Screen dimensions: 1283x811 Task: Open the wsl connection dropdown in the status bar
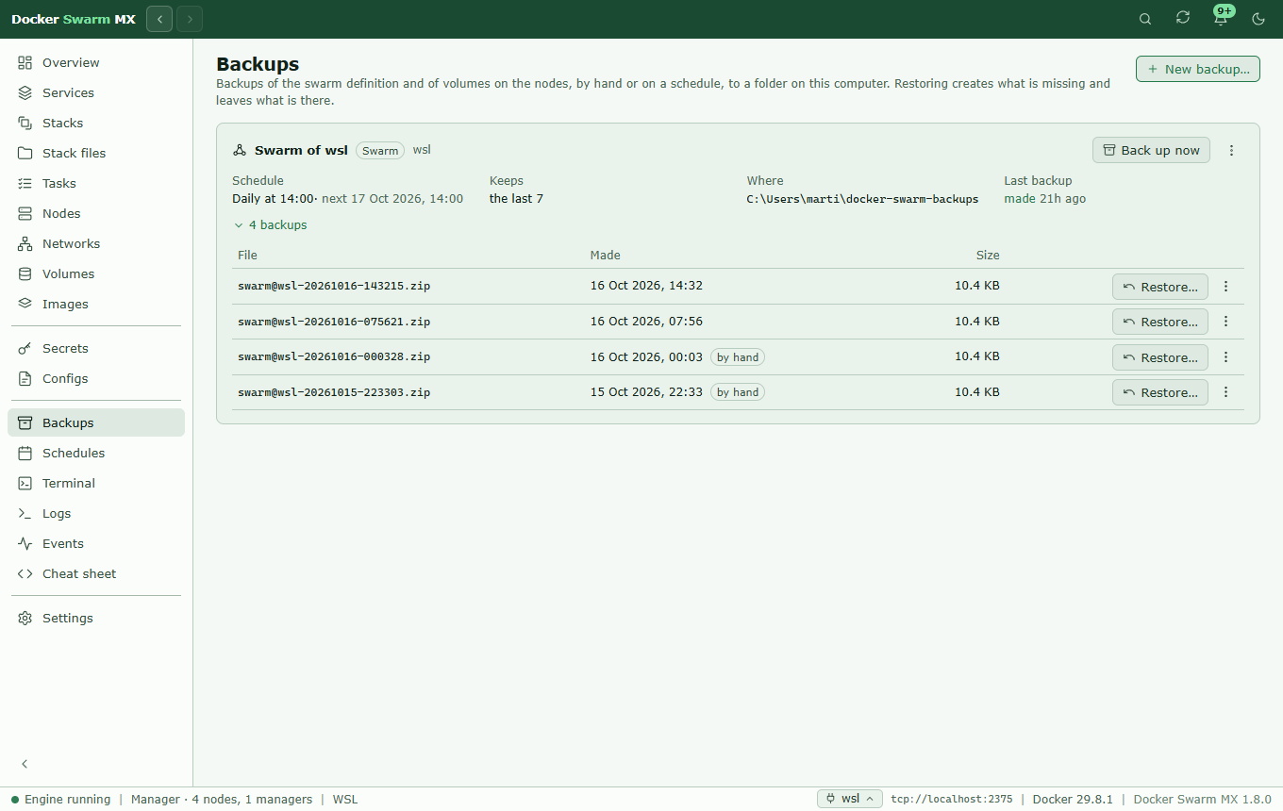(850, 799)
